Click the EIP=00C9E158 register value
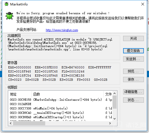This screenshot has height=133, width=149. [73, 76]
